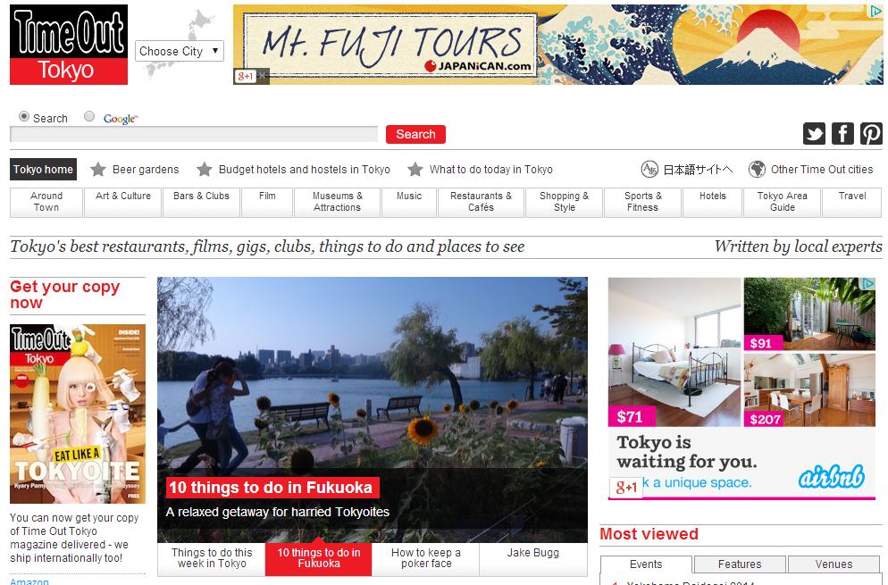Open the Restaurants & Cafés menu
The height and width of the screenshot is (585, 888).
pos(481,202)
